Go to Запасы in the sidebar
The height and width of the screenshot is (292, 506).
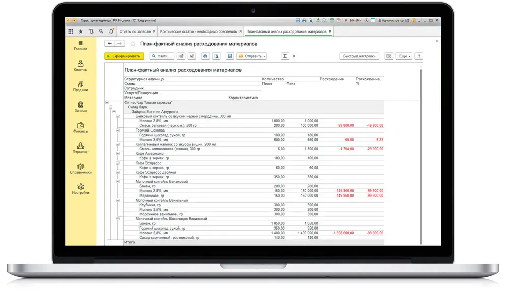coord(80,107)
